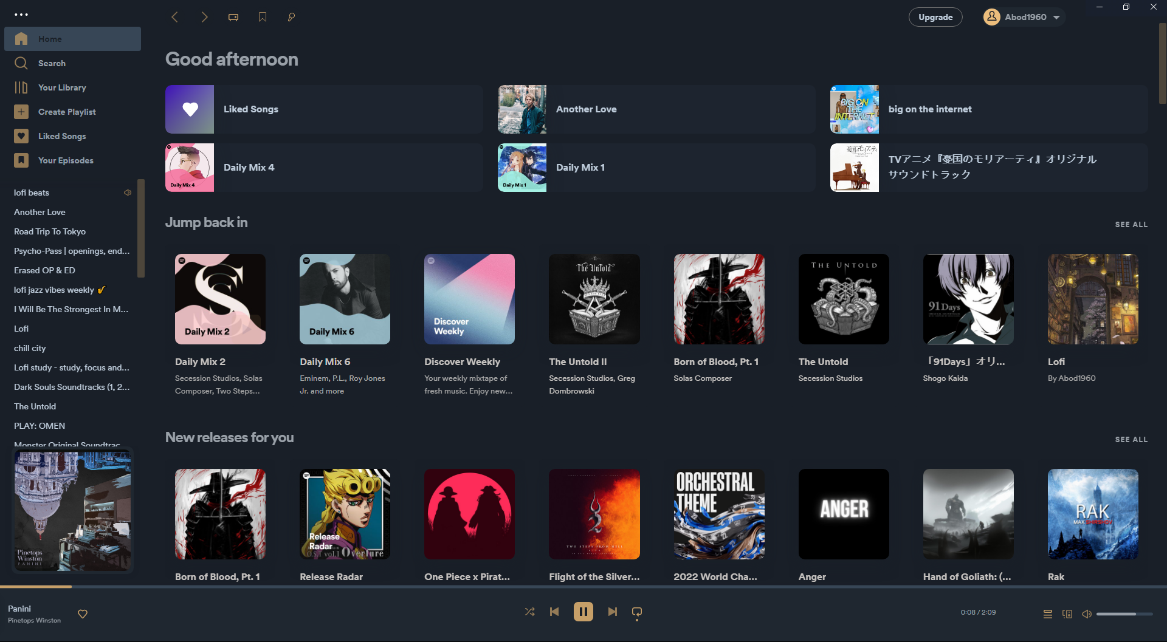Open the Daily Mix 1 shortcut
This screenshot has height=642, width=1167.
click(x=656, y=168)
